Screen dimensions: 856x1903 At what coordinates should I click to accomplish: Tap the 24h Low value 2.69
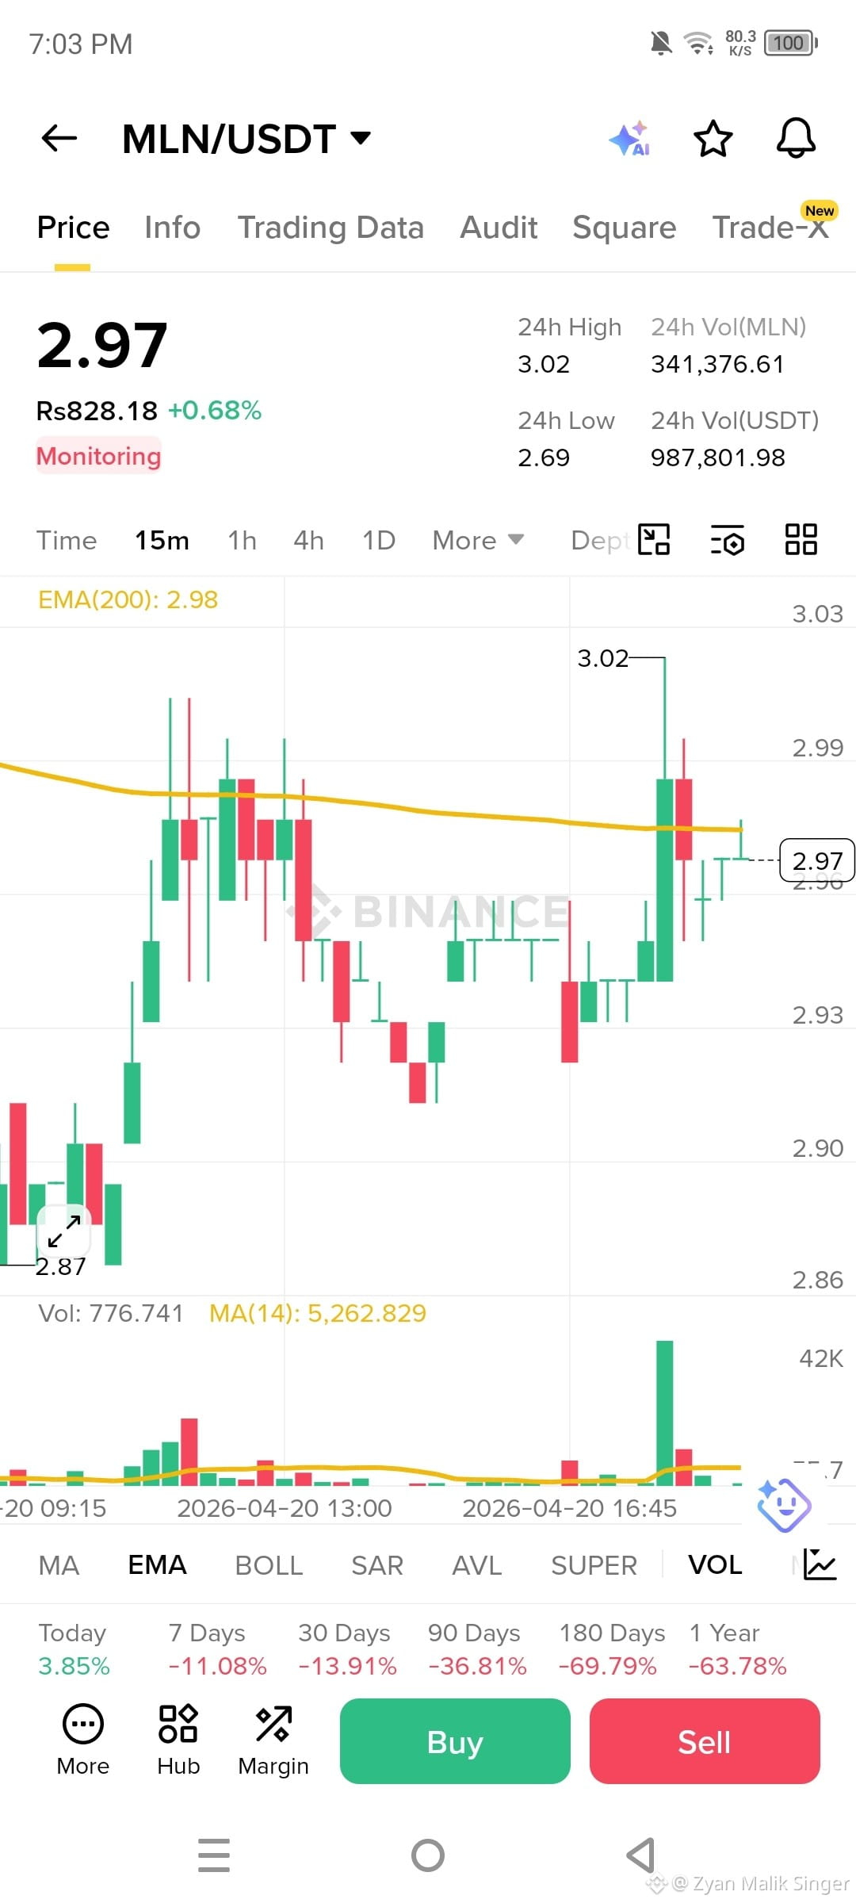[544, 458]
